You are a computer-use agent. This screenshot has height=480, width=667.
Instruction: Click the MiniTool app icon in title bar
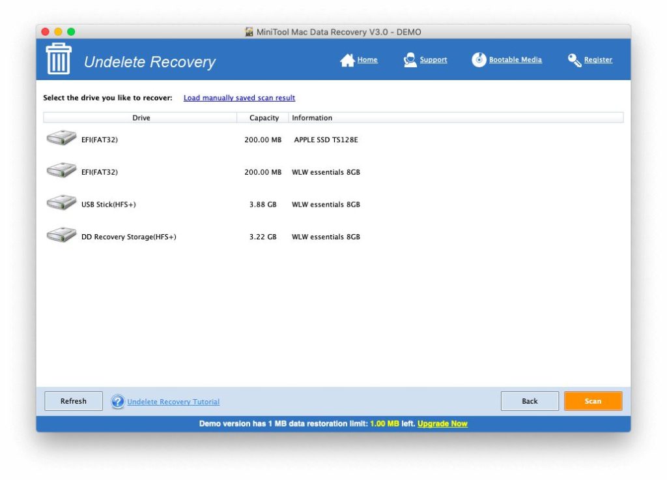(x=249, y=32)
